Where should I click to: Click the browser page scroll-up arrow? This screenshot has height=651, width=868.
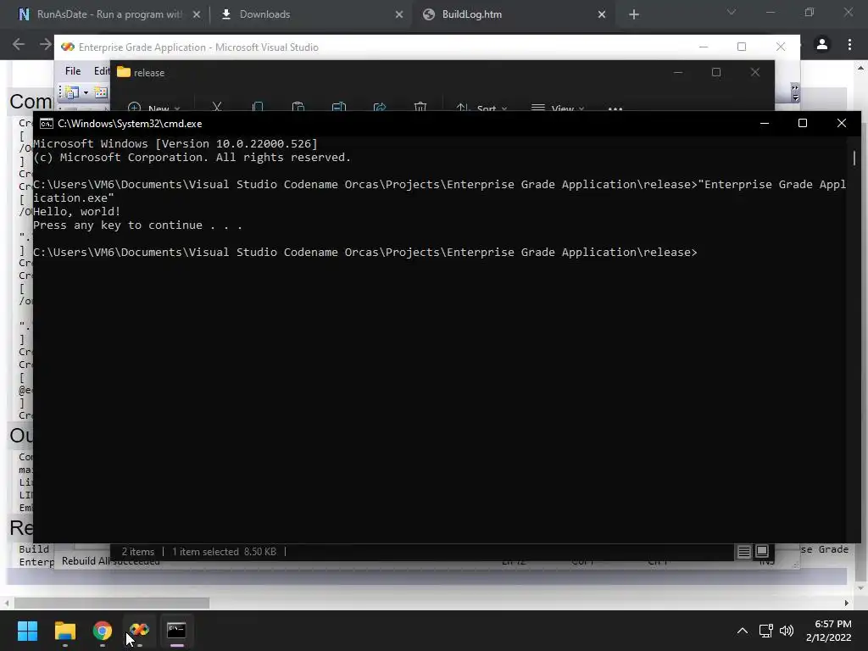pyautogui.click(x=861, y=68)
